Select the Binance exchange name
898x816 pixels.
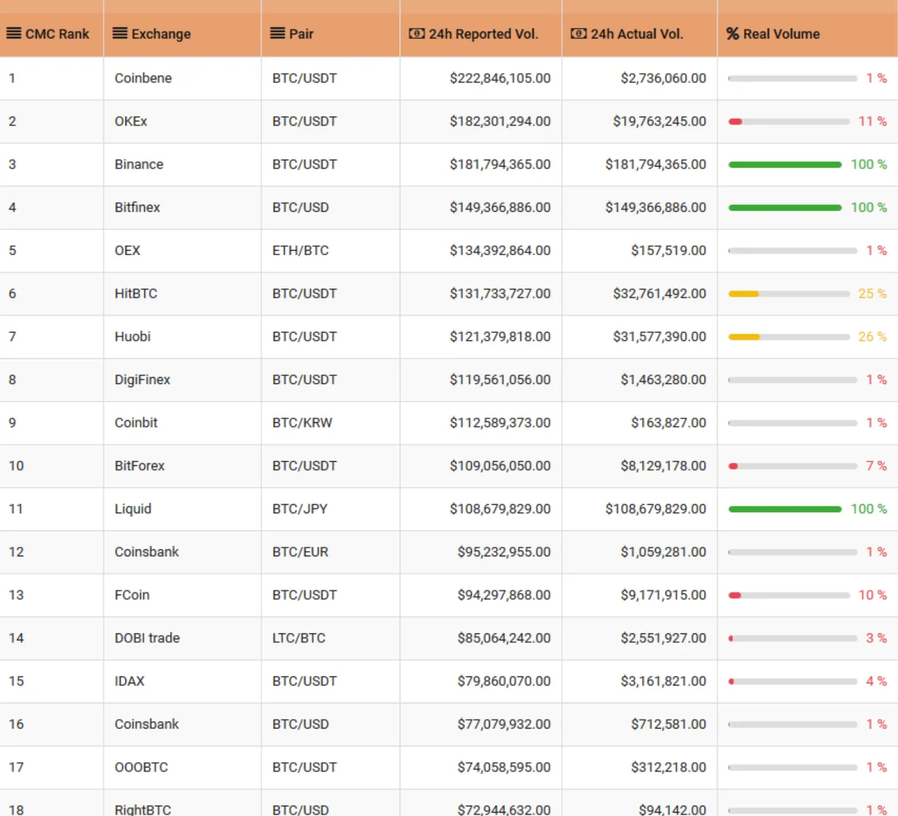coord(139,164)
